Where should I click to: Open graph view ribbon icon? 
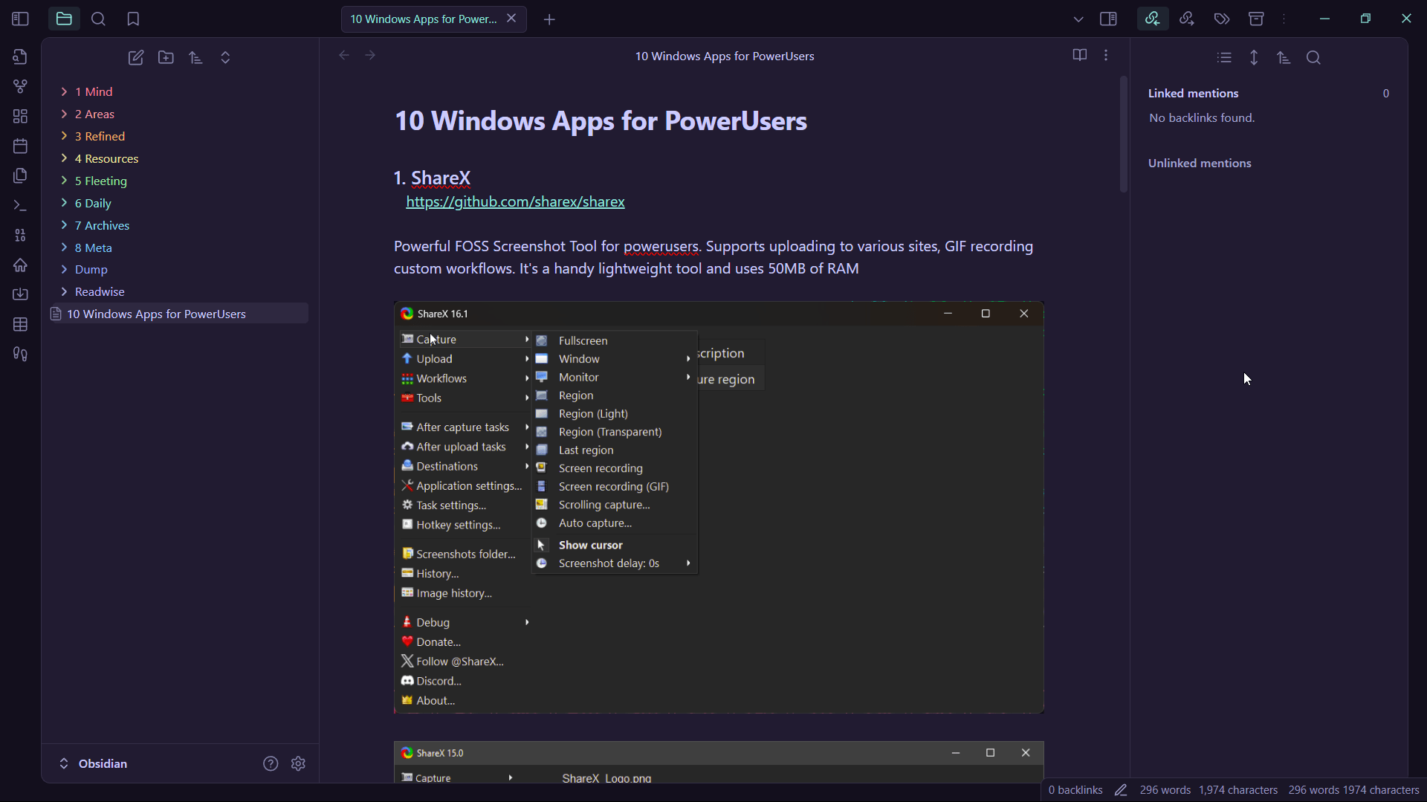20,87
